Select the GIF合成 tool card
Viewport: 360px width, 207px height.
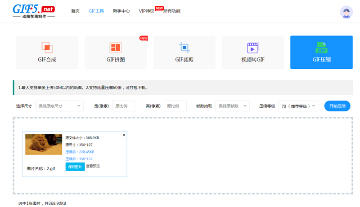tap(47, 52)
